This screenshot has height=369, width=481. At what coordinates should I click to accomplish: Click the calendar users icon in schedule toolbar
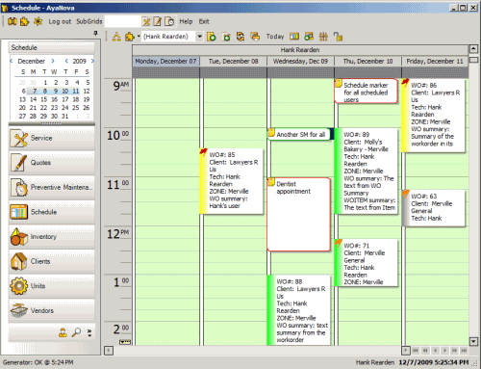pos(309,37)
